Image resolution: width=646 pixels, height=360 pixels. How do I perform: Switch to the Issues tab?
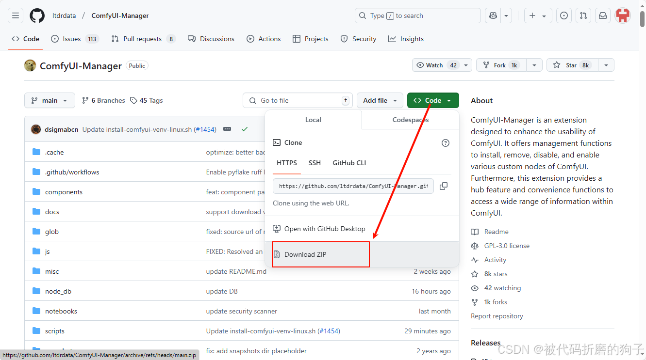[x=75, y=39]
